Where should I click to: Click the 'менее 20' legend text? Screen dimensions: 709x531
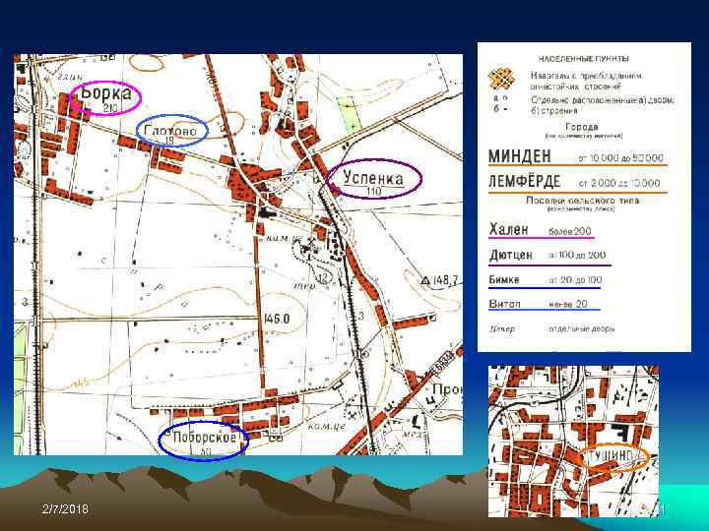568,304
